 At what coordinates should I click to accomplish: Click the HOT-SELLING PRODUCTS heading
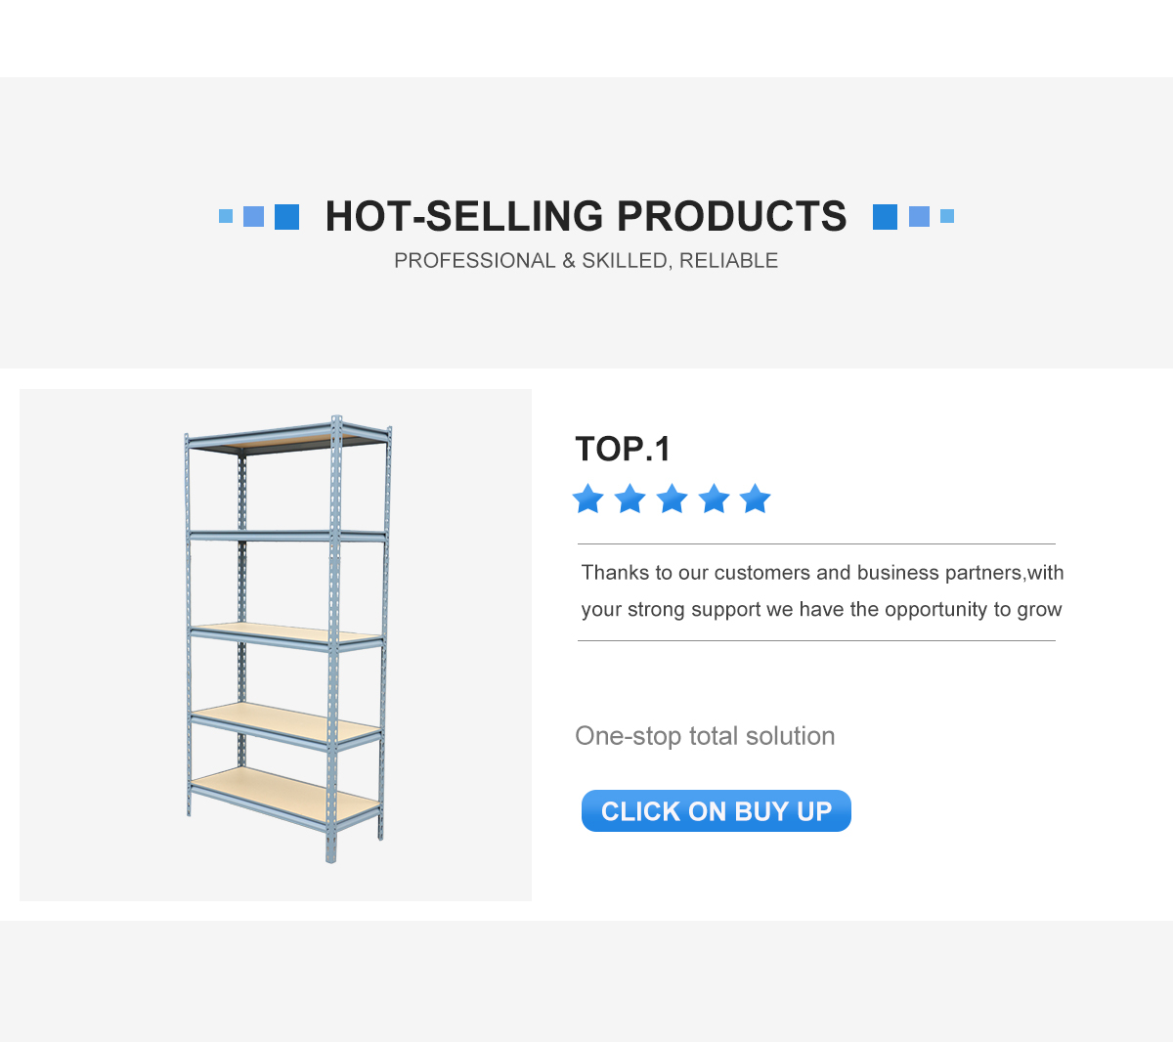pyautogui.click(x=586, y=216)
